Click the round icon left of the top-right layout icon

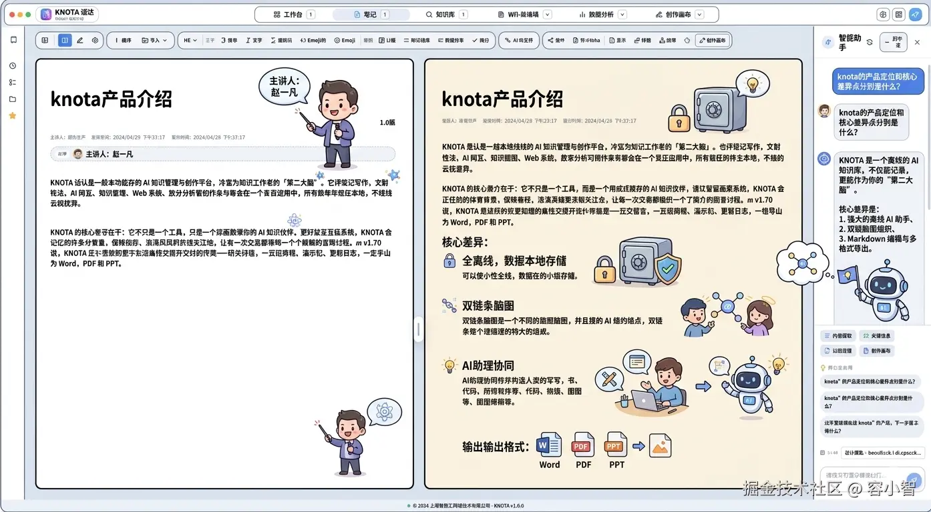click(x=883, y=14)
